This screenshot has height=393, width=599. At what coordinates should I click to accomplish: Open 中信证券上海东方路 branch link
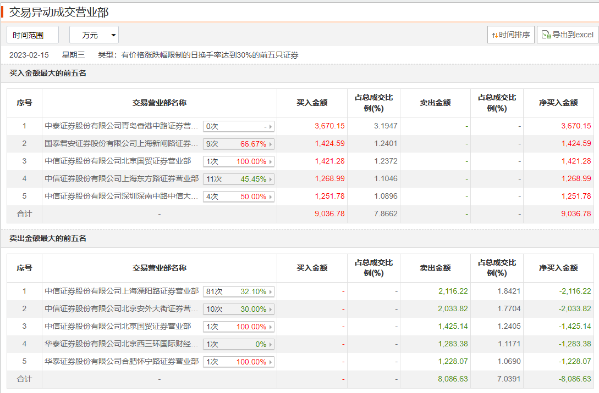[122, 179]
